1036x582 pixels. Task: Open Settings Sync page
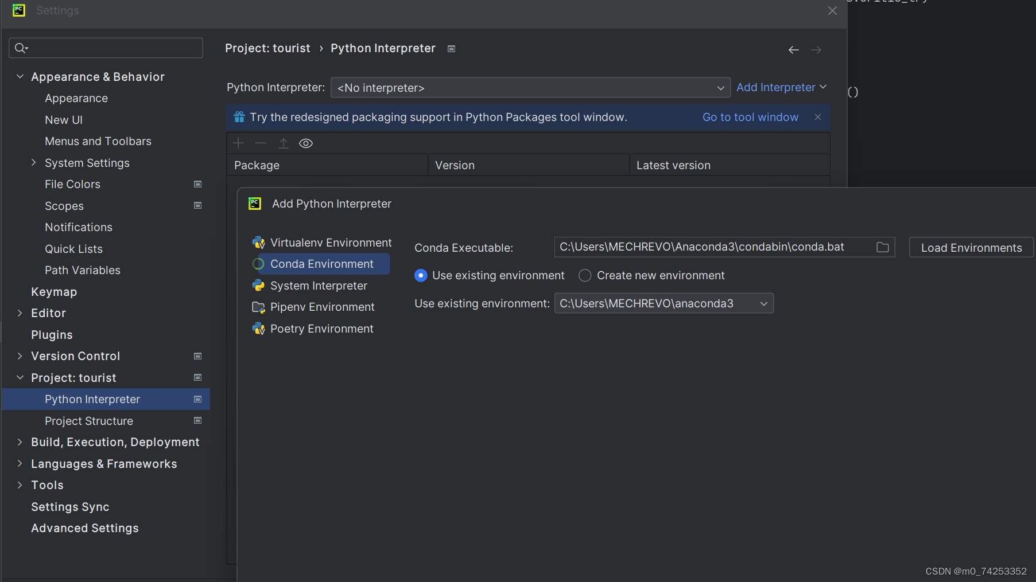[70, 507]
